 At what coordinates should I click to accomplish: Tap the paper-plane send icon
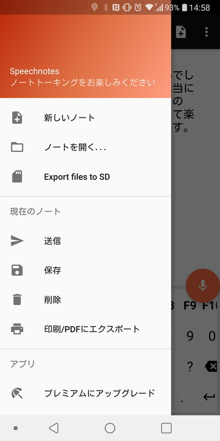coord(17,241)
